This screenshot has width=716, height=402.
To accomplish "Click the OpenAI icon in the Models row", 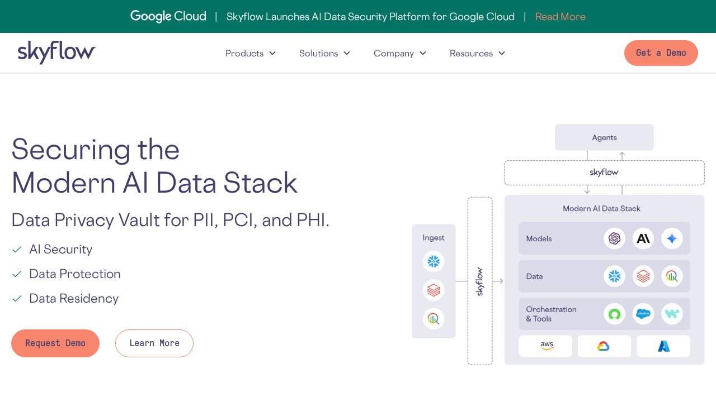I will click(x=614, y=238).
